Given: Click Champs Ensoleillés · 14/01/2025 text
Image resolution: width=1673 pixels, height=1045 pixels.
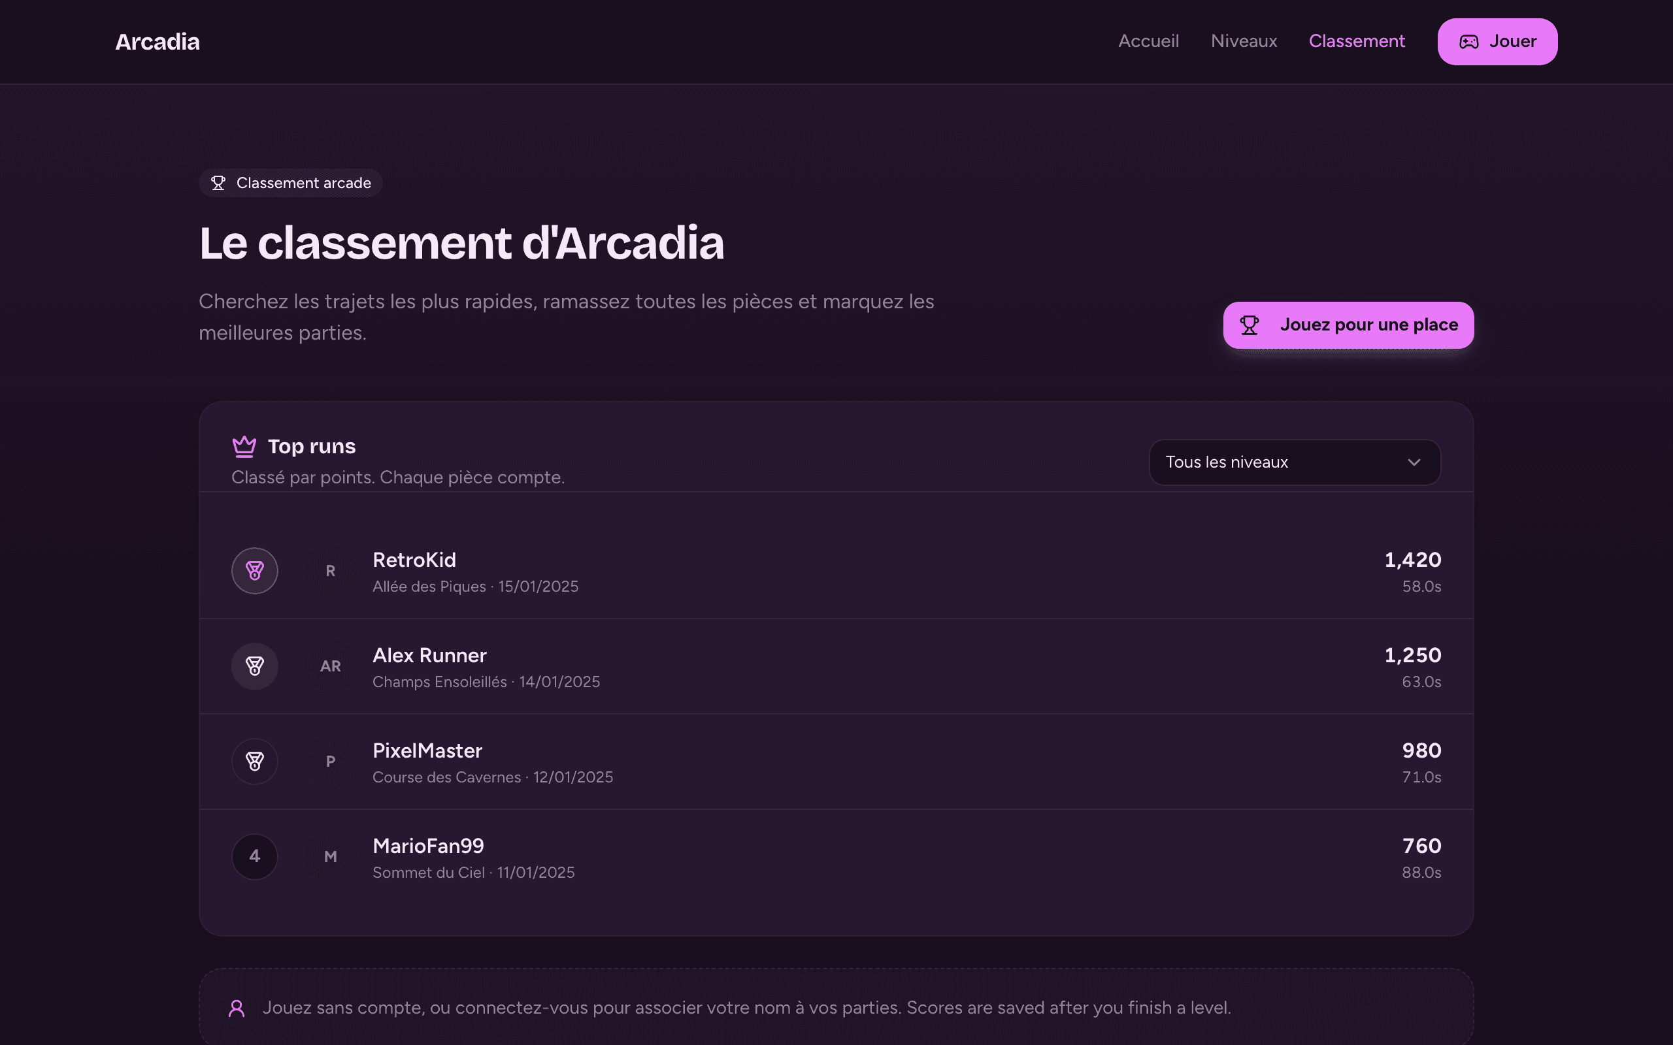Looking at the screenshot, I should (486, 682).
